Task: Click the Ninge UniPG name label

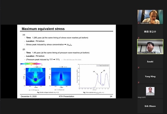Action: pyautogui.click(x=142, y=97)
